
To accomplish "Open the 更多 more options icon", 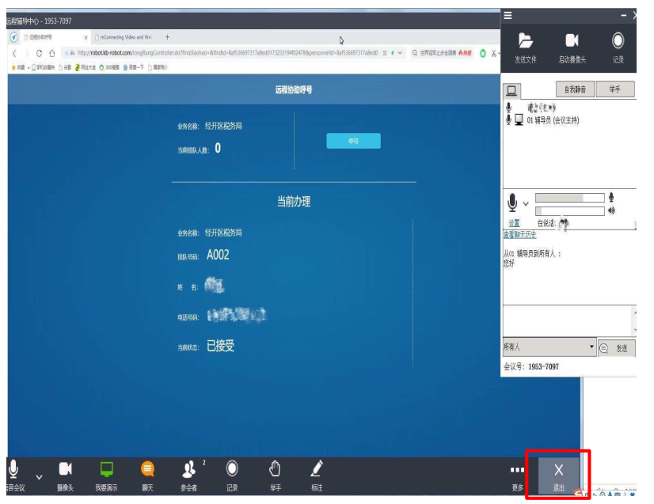I will tap(517, 470).
